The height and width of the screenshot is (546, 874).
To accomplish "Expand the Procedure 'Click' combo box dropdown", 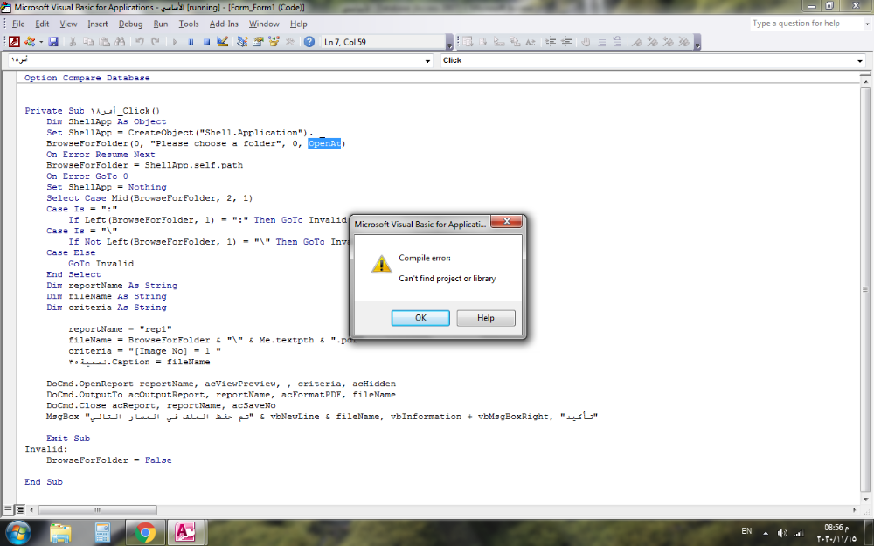I will pos(859,61).
